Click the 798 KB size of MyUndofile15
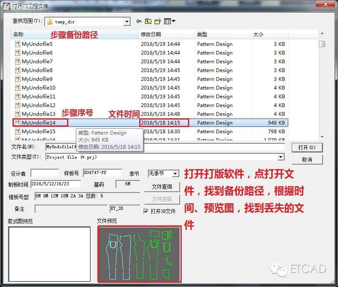 pyautogui.click(x=276, y=131)
